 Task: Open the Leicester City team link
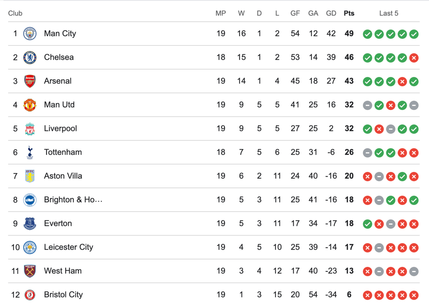[x=68, y=247]
